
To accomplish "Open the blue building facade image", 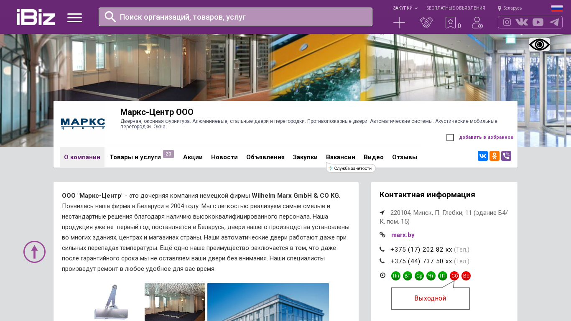I will pyautogui.click(x=268, y=302).
